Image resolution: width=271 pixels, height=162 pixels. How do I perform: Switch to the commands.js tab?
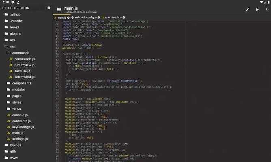pyautogui.click(x=113, y=17)
